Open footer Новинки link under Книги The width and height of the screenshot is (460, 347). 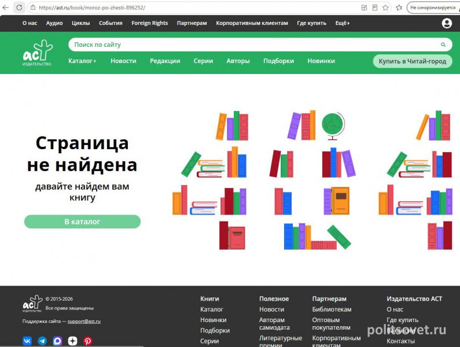[x=214, y=320]
